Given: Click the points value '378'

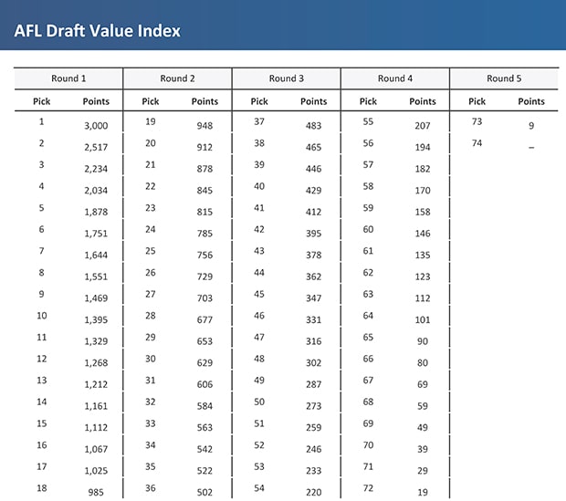Looking at the screenshot, I should click(313, 256).
